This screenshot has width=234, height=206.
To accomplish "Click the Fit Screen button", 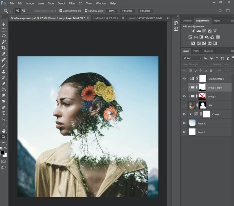I will (x=127, y=11).
